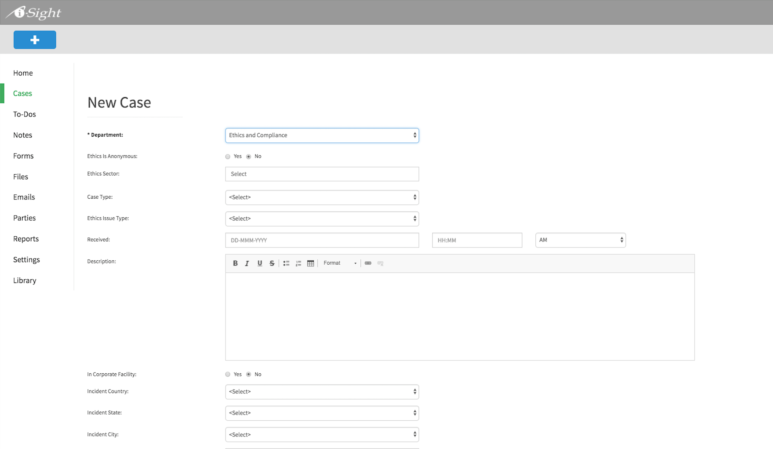The image size is (773, 449).
Task: Click the Strikethrough icon
Action: click(272, 263)
